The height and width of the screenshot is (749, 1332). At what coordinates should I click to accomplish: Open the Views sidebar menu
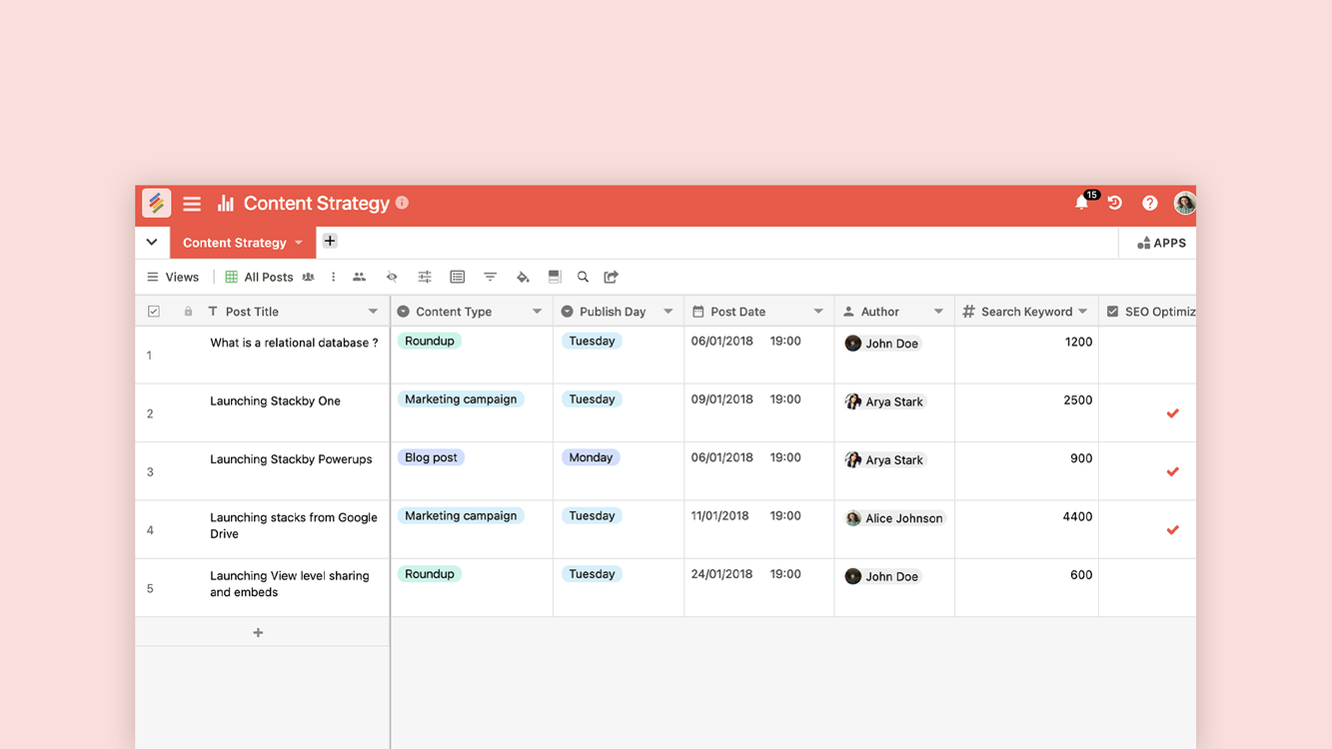pyautogui.click(x=173, y=277)
